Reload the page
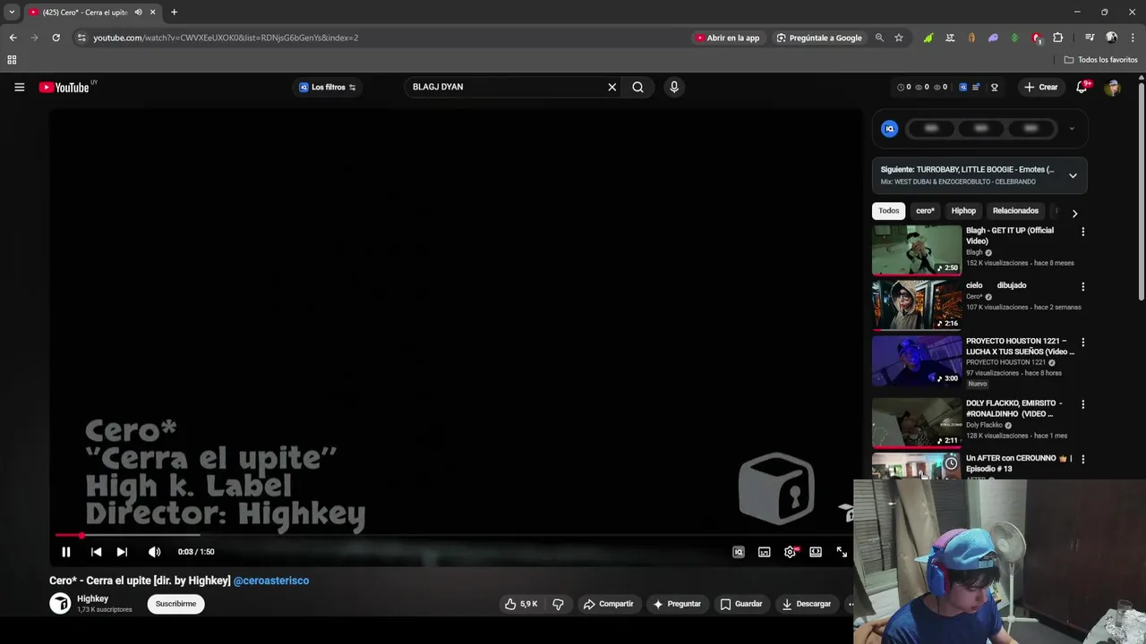 (56, 38)
